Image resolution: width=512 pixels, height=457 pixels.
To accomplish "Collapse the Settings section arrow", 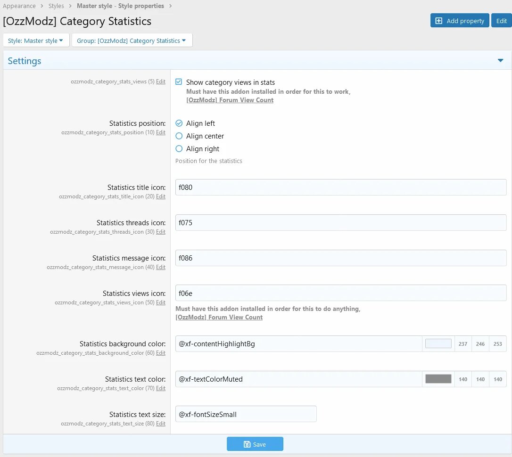I will click(x=500, y=60).
